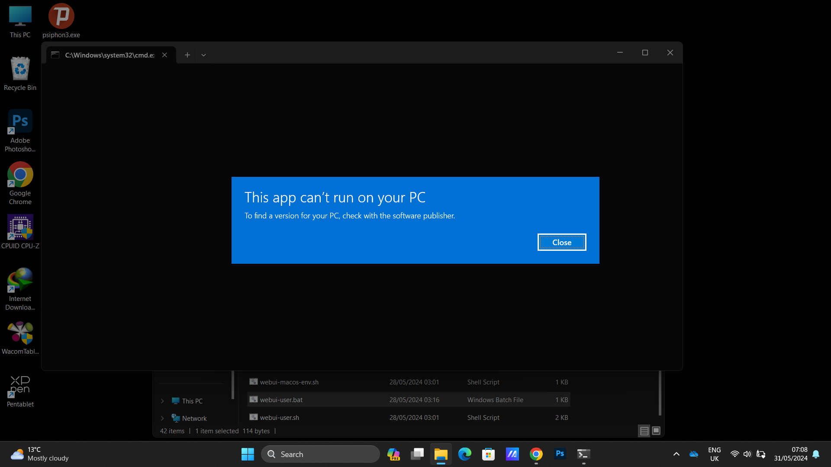Expand the Network tree node
Image resolution: width=831 pixels, height=467 pixels.
pos(162,418)
